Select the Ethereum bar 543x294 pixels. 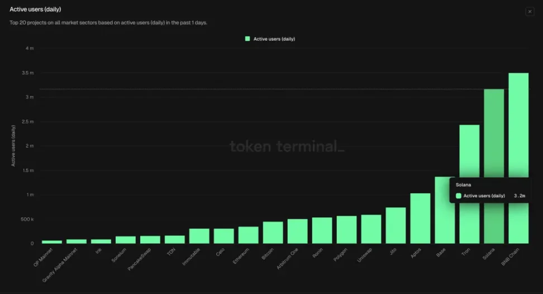coord(248,235)
